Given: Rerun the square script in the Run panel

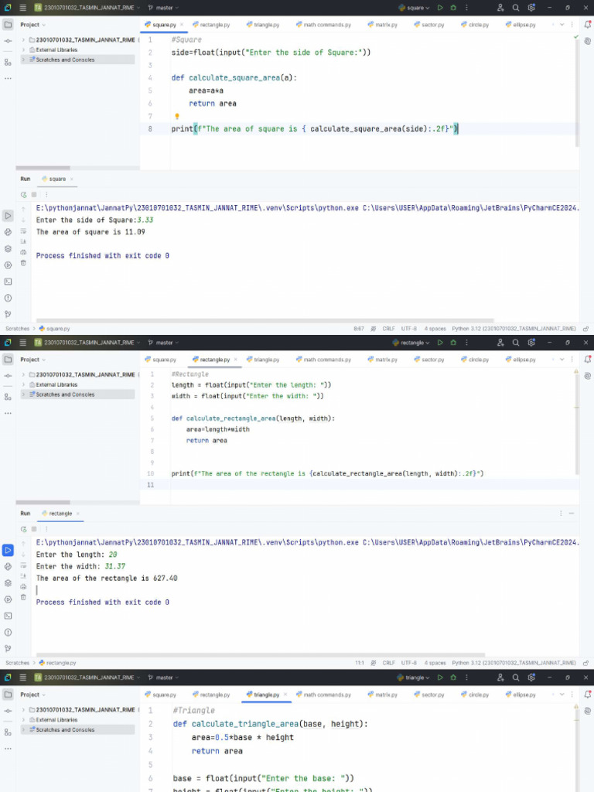Looking at the screenshot, I should point(23,194).
